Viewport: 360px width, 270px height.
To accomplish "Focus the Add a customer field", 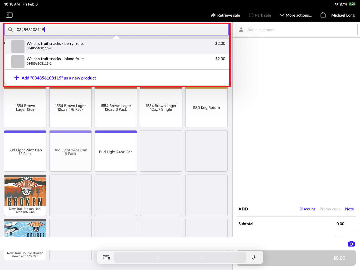I will (296, 30).
